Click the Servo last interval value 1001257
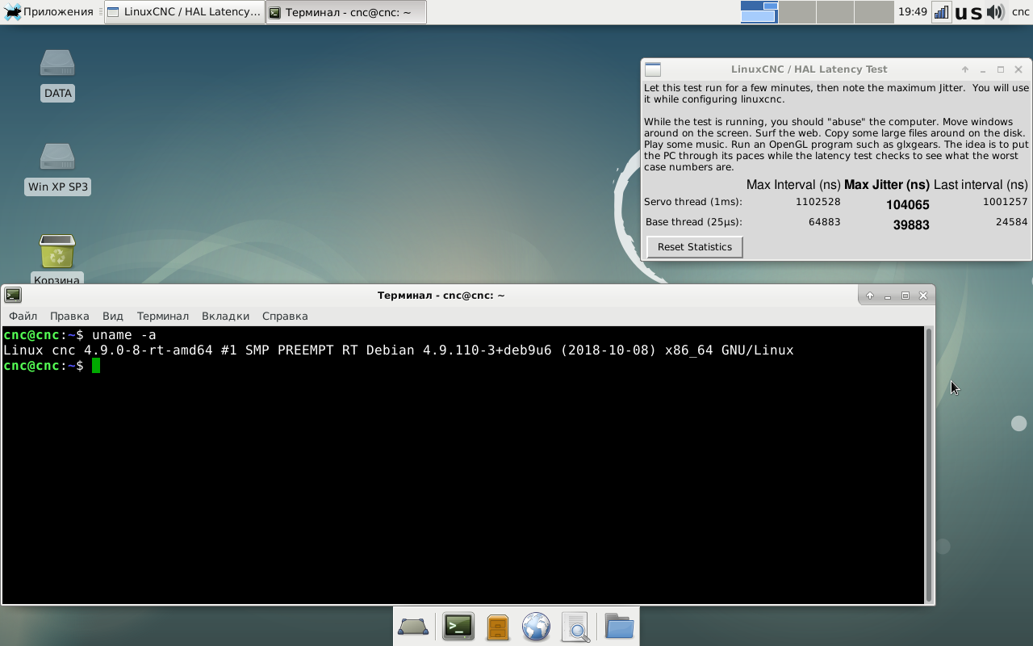Viewport: 1033px width, 646px height. 1005,202
